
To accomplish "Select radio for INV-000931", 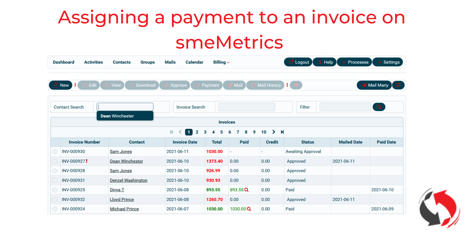I will [x=55, y=180].
